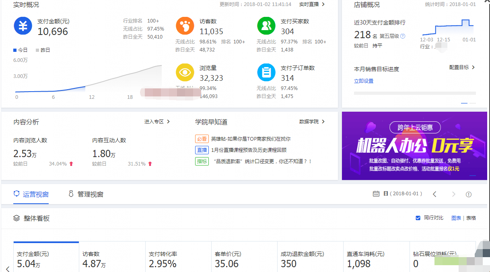The width and height of the screenshot is (490, 272).
Task: Click the 管理视窗 tab icon
Action: (71, 194)
